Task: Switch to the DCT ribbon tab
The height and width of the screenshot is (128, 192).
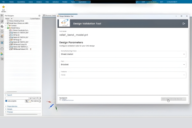Action: click(x=162, y=2)
